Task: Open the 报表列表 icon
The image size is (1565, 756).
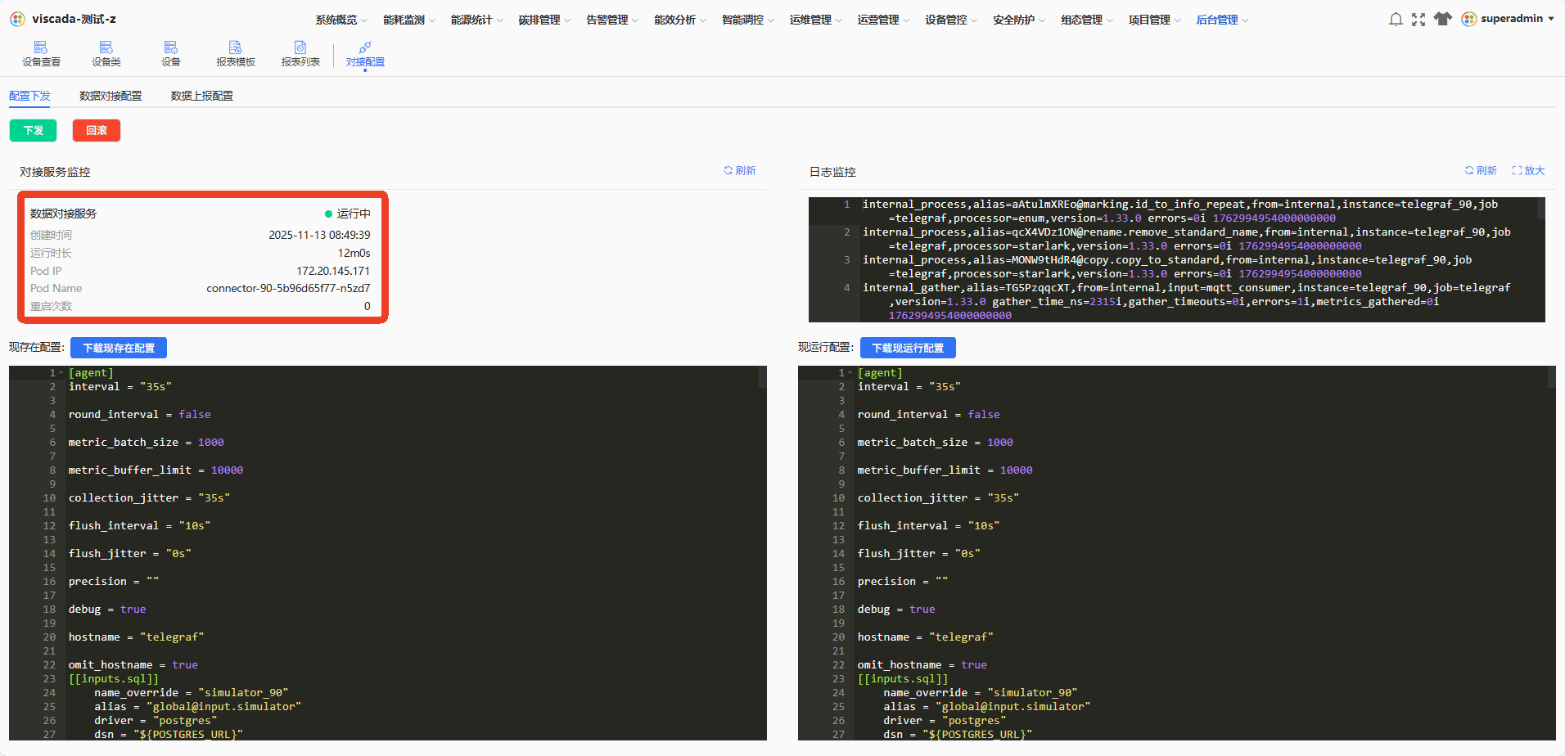Action: point(300,54)
